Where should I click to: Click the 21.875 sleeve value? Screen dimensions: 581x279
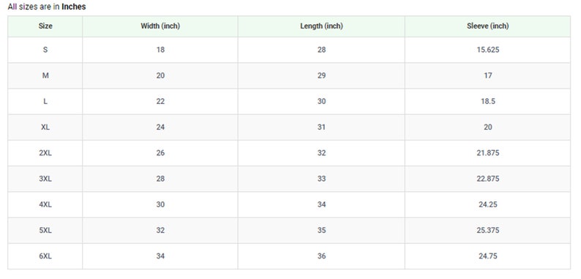487,153
